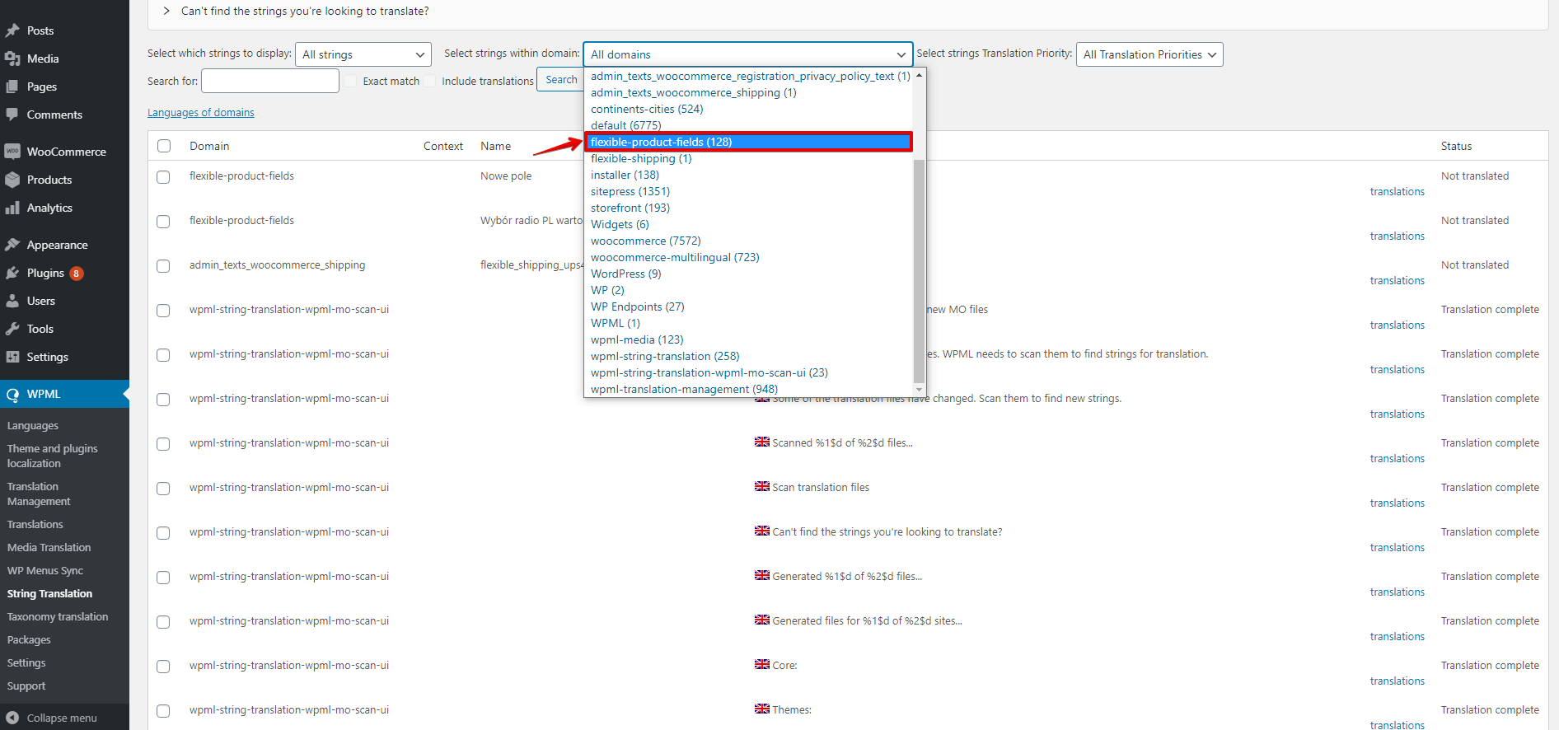Open Media Translation submenu item
The height and width of the screenshot is (730, 1559).
(49, 547)
